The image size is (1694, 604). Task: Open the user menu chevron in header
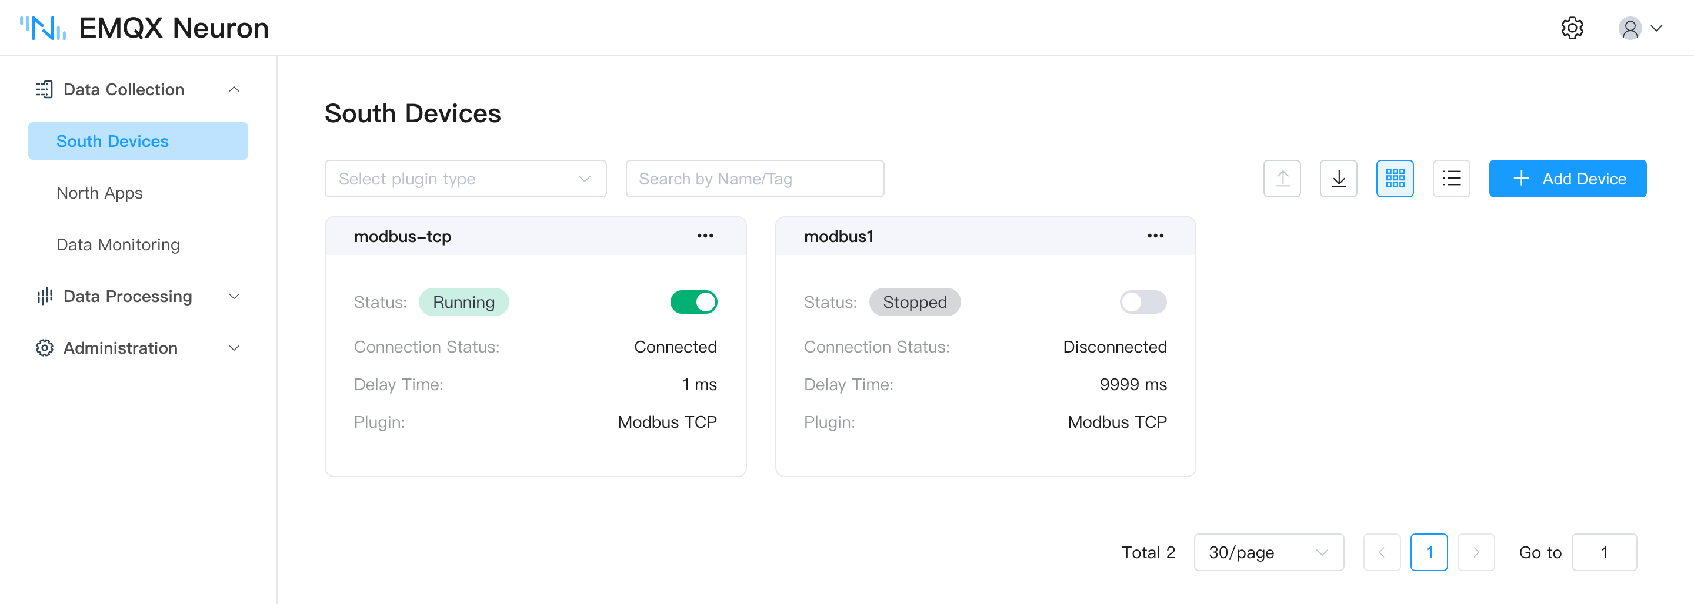point(1657,28)
